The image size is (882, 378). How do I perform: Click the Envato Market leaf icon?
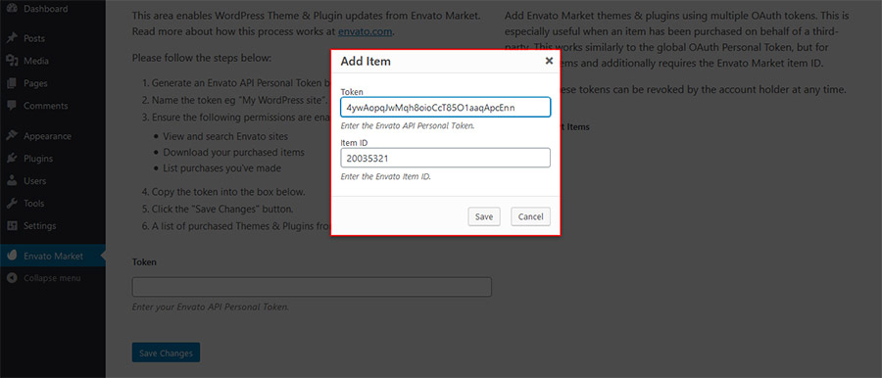[x=11, y=256]
